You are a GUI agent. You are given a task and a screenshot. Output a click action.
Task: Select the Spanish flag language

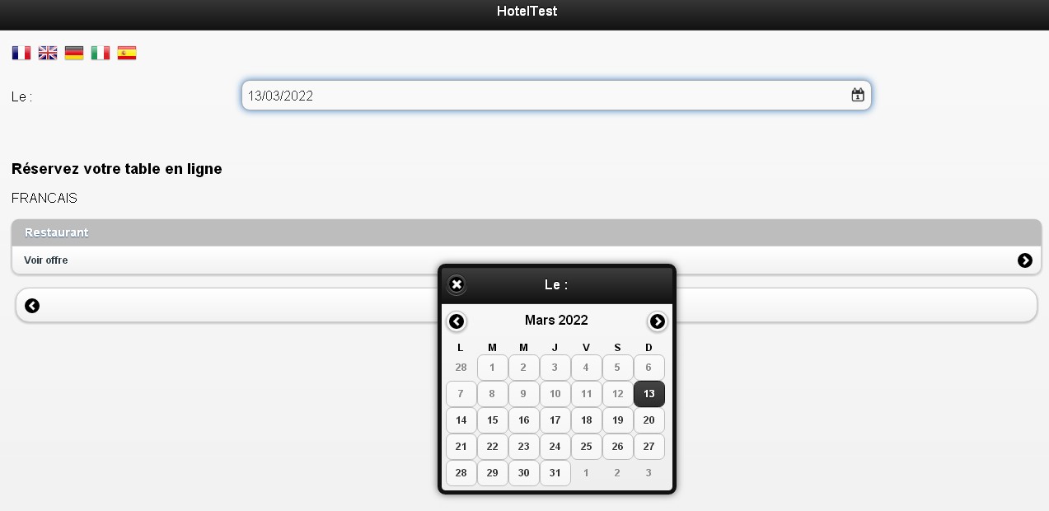click(x=127, y=53)
